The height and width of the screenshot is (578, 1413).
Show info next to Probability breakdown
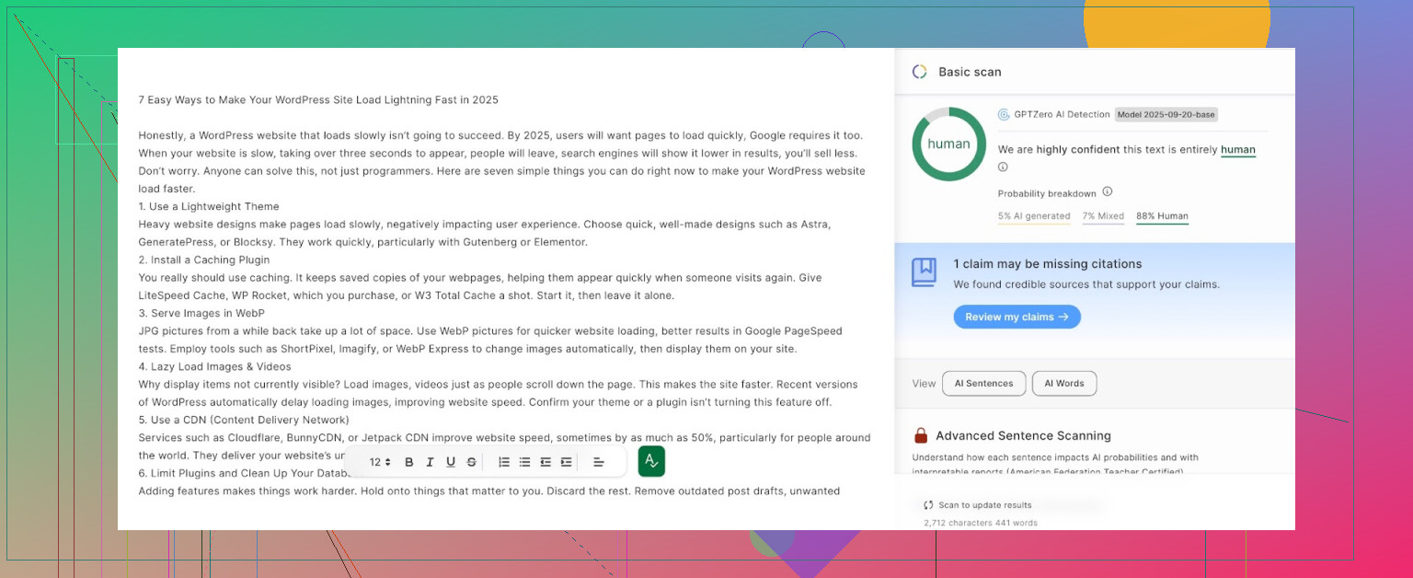coord(1108,192)
